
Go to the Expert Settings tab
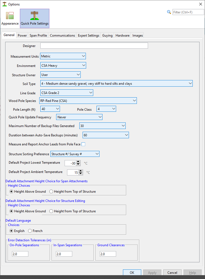89,36
